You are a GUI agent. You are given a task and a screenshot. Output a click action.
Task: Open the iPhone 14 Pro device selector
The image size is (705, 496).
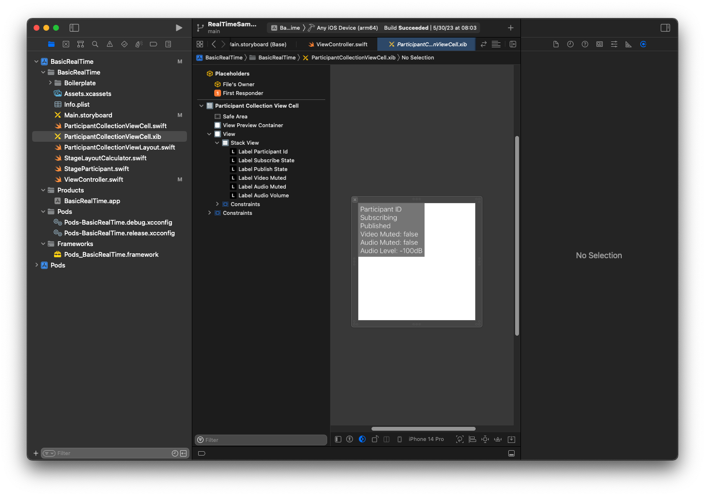point(426,439)
